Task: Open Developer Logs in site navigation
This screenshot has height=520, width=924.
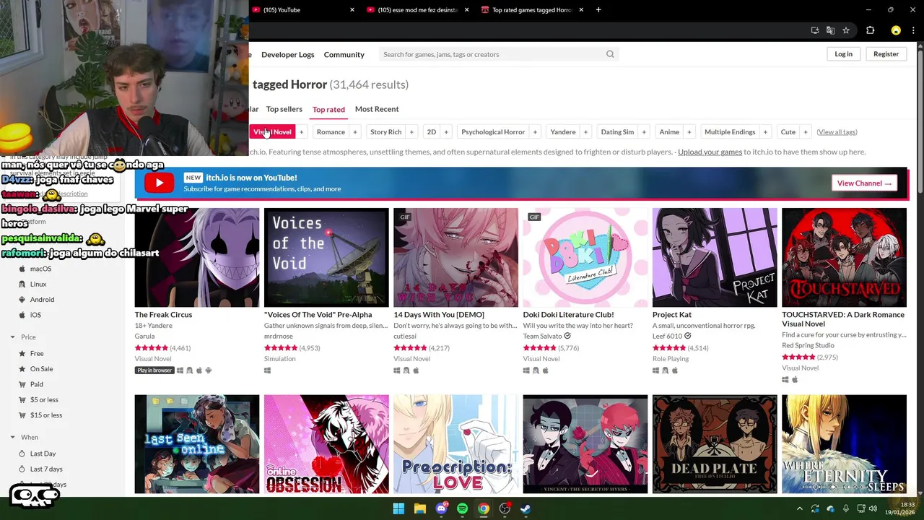Action: click(x=287, y=55)
